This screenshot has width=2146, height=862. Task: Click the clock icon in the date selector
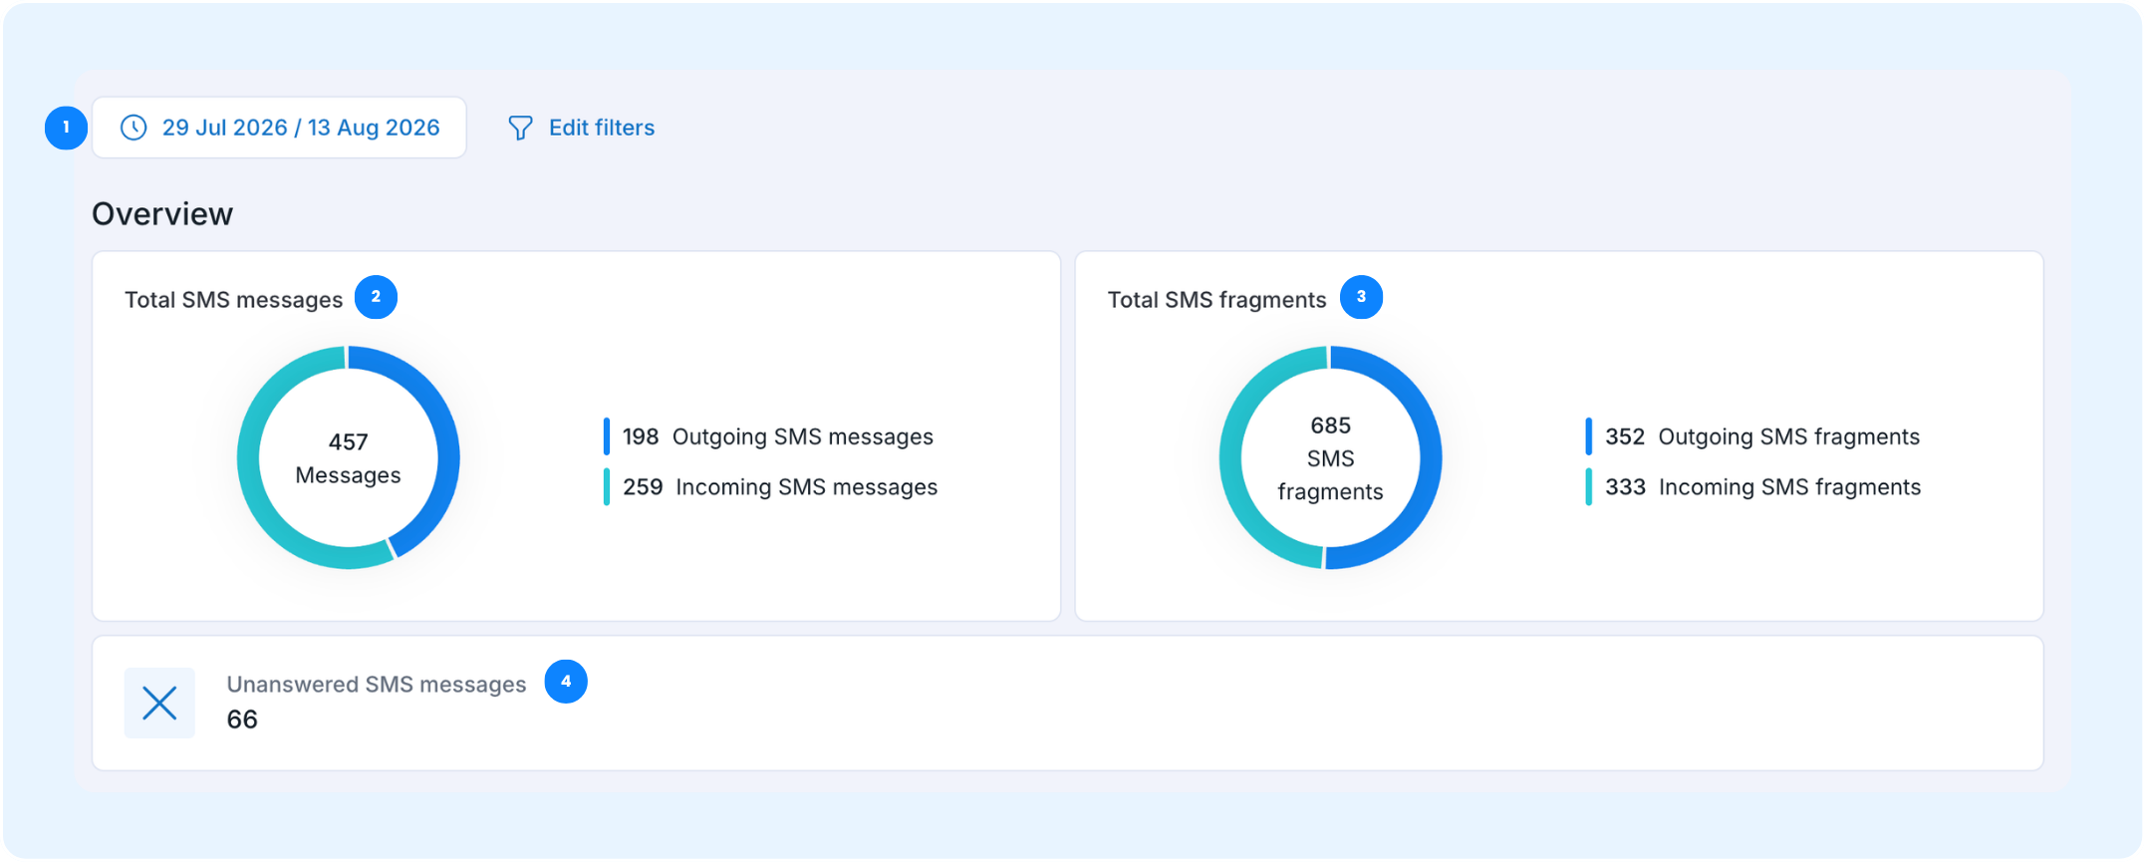tap(134, 128)
